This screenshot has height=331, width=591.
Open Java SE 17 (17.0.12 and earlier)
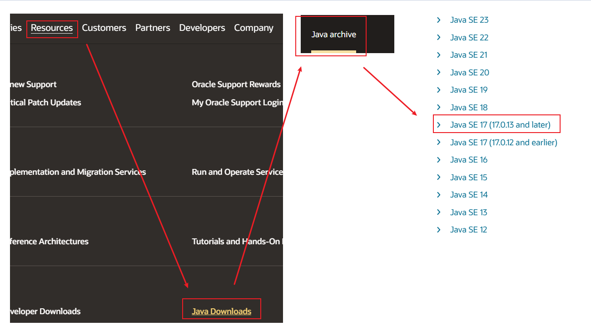pos(503,143)
